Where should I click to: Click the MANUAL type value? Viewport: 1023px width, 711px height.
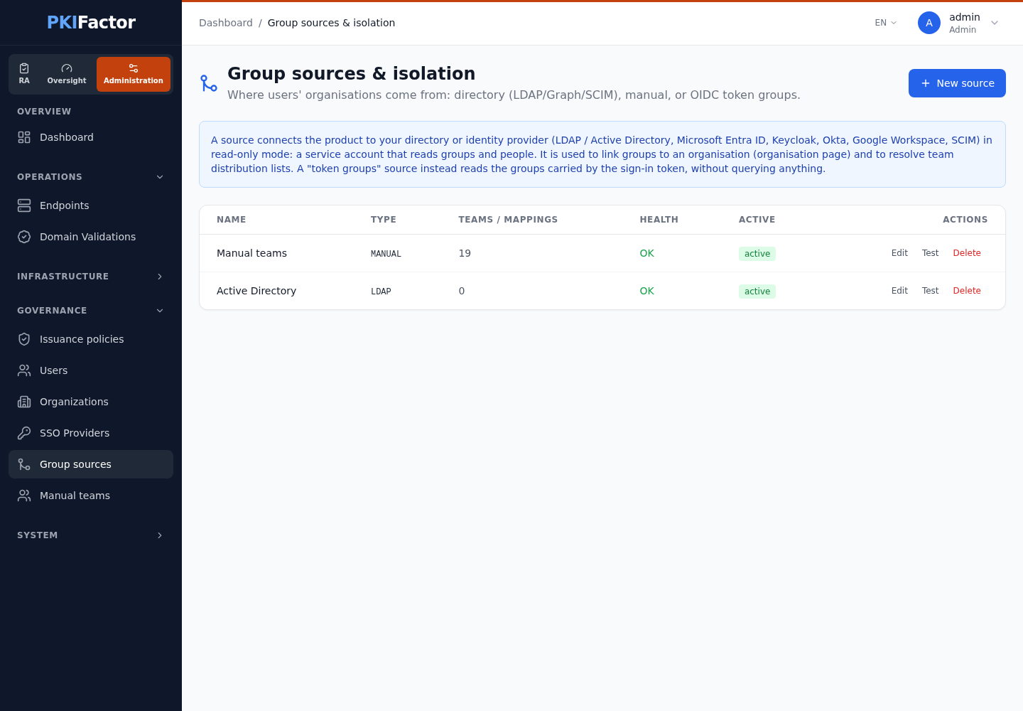(386, 254)
